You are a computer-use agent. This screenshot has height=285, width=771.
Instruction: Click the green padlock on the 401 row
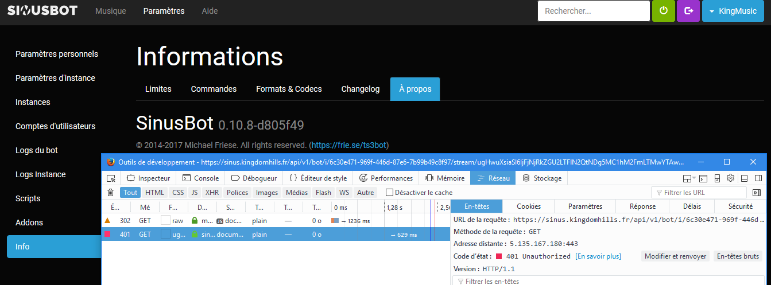point(194,234)
